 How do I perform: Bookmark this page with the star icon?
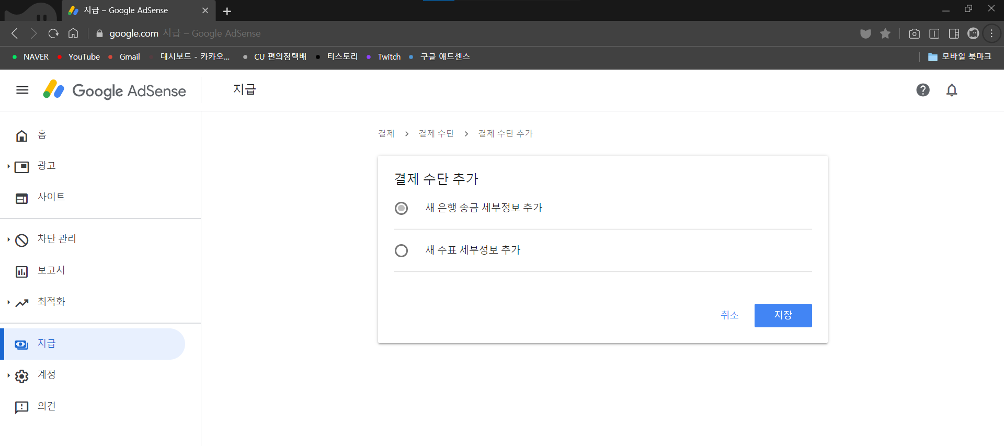(x=885, y=33)
